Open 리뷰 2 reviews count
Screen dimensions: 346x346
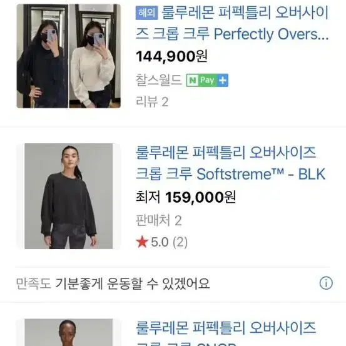(152, 102)
